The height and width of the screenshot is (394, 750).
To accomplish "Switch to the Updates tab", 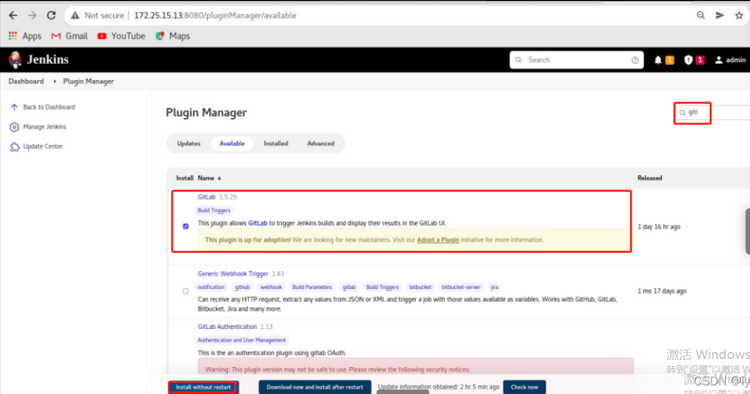I will point(189,143).
